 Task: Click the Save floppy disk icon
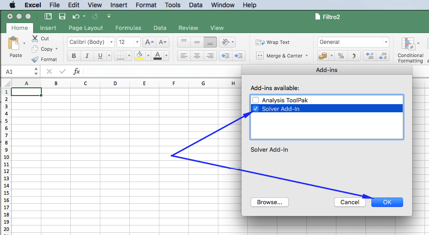coord(62,16)
